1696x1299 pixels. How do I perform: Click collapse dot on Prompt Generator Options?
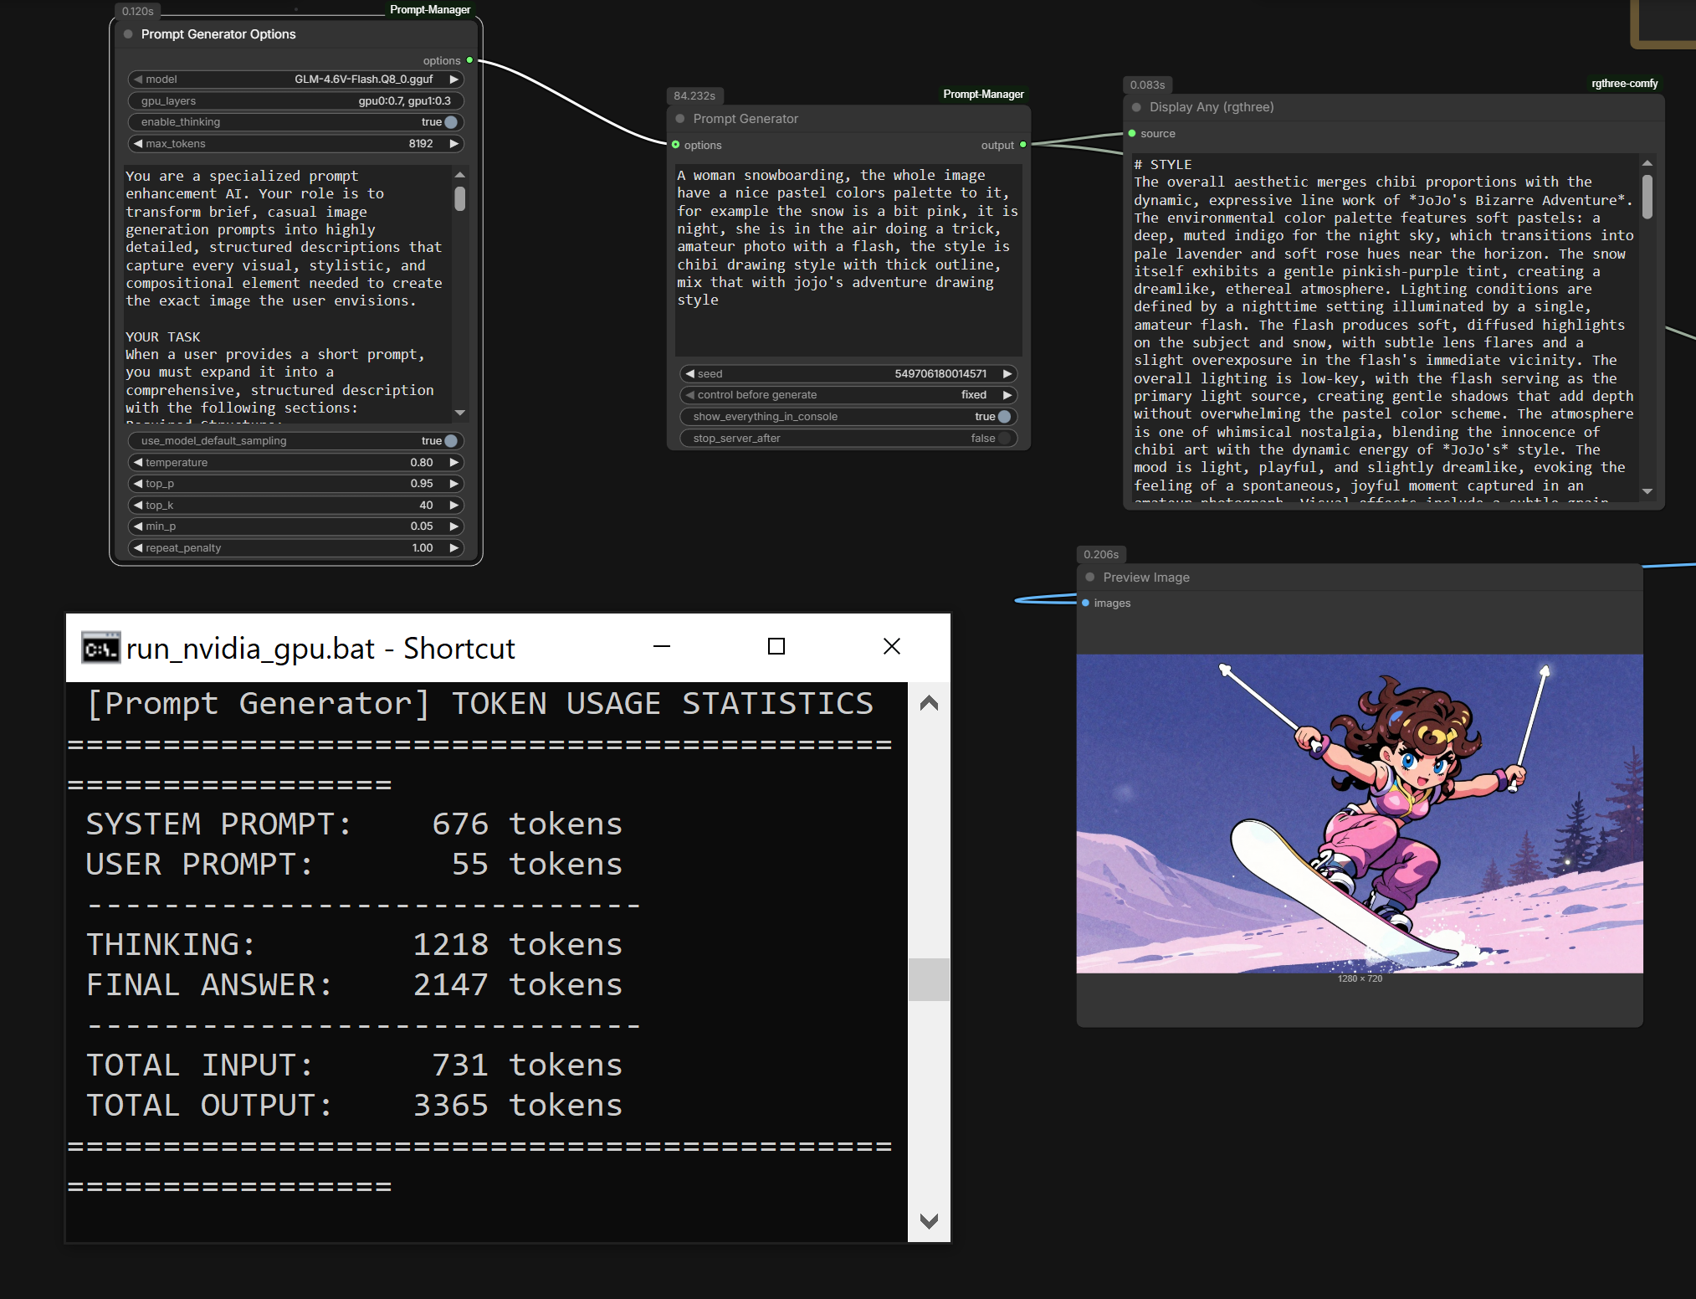128,34
